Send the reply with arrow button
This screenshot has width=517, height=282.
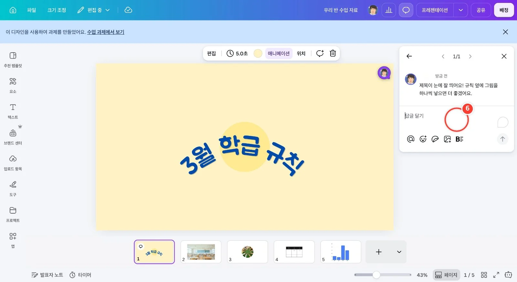coord(502,139)
